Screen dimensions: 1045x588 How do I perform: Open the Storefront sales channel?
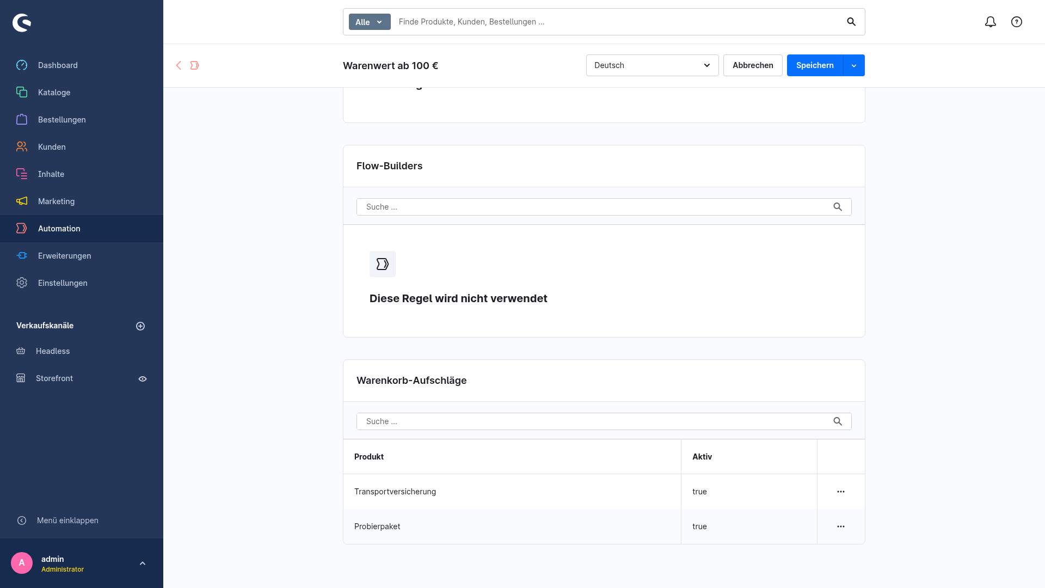(54, 378)
